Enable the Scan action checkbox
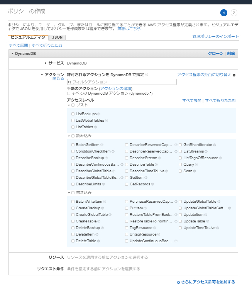Image resolution: width=252 pixels, height=290 pixels. click(x=180, y=171)
